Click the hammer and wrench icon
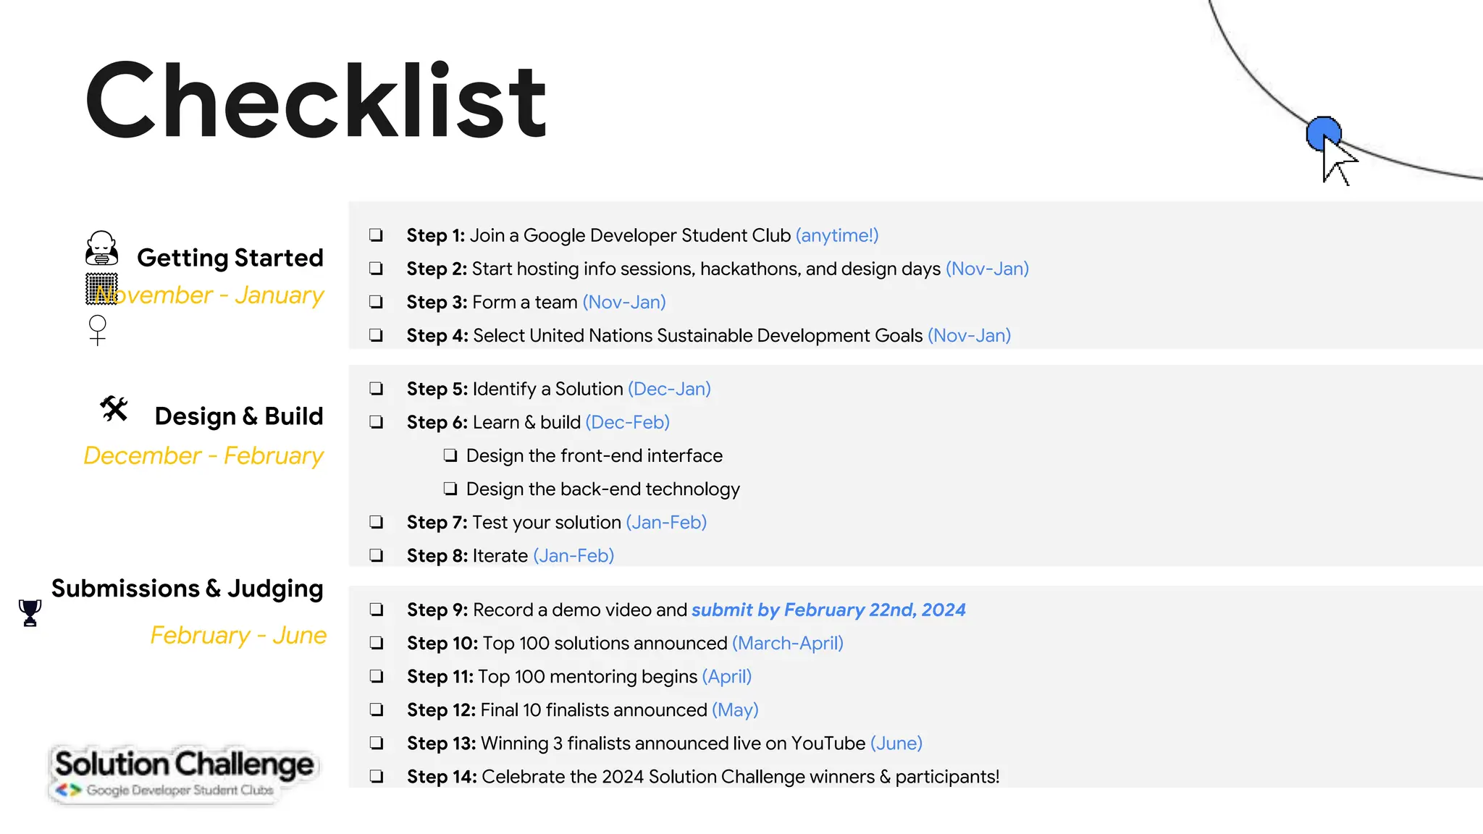The image size is (1483, 834). pyautogui.click(x=114, y=409)
